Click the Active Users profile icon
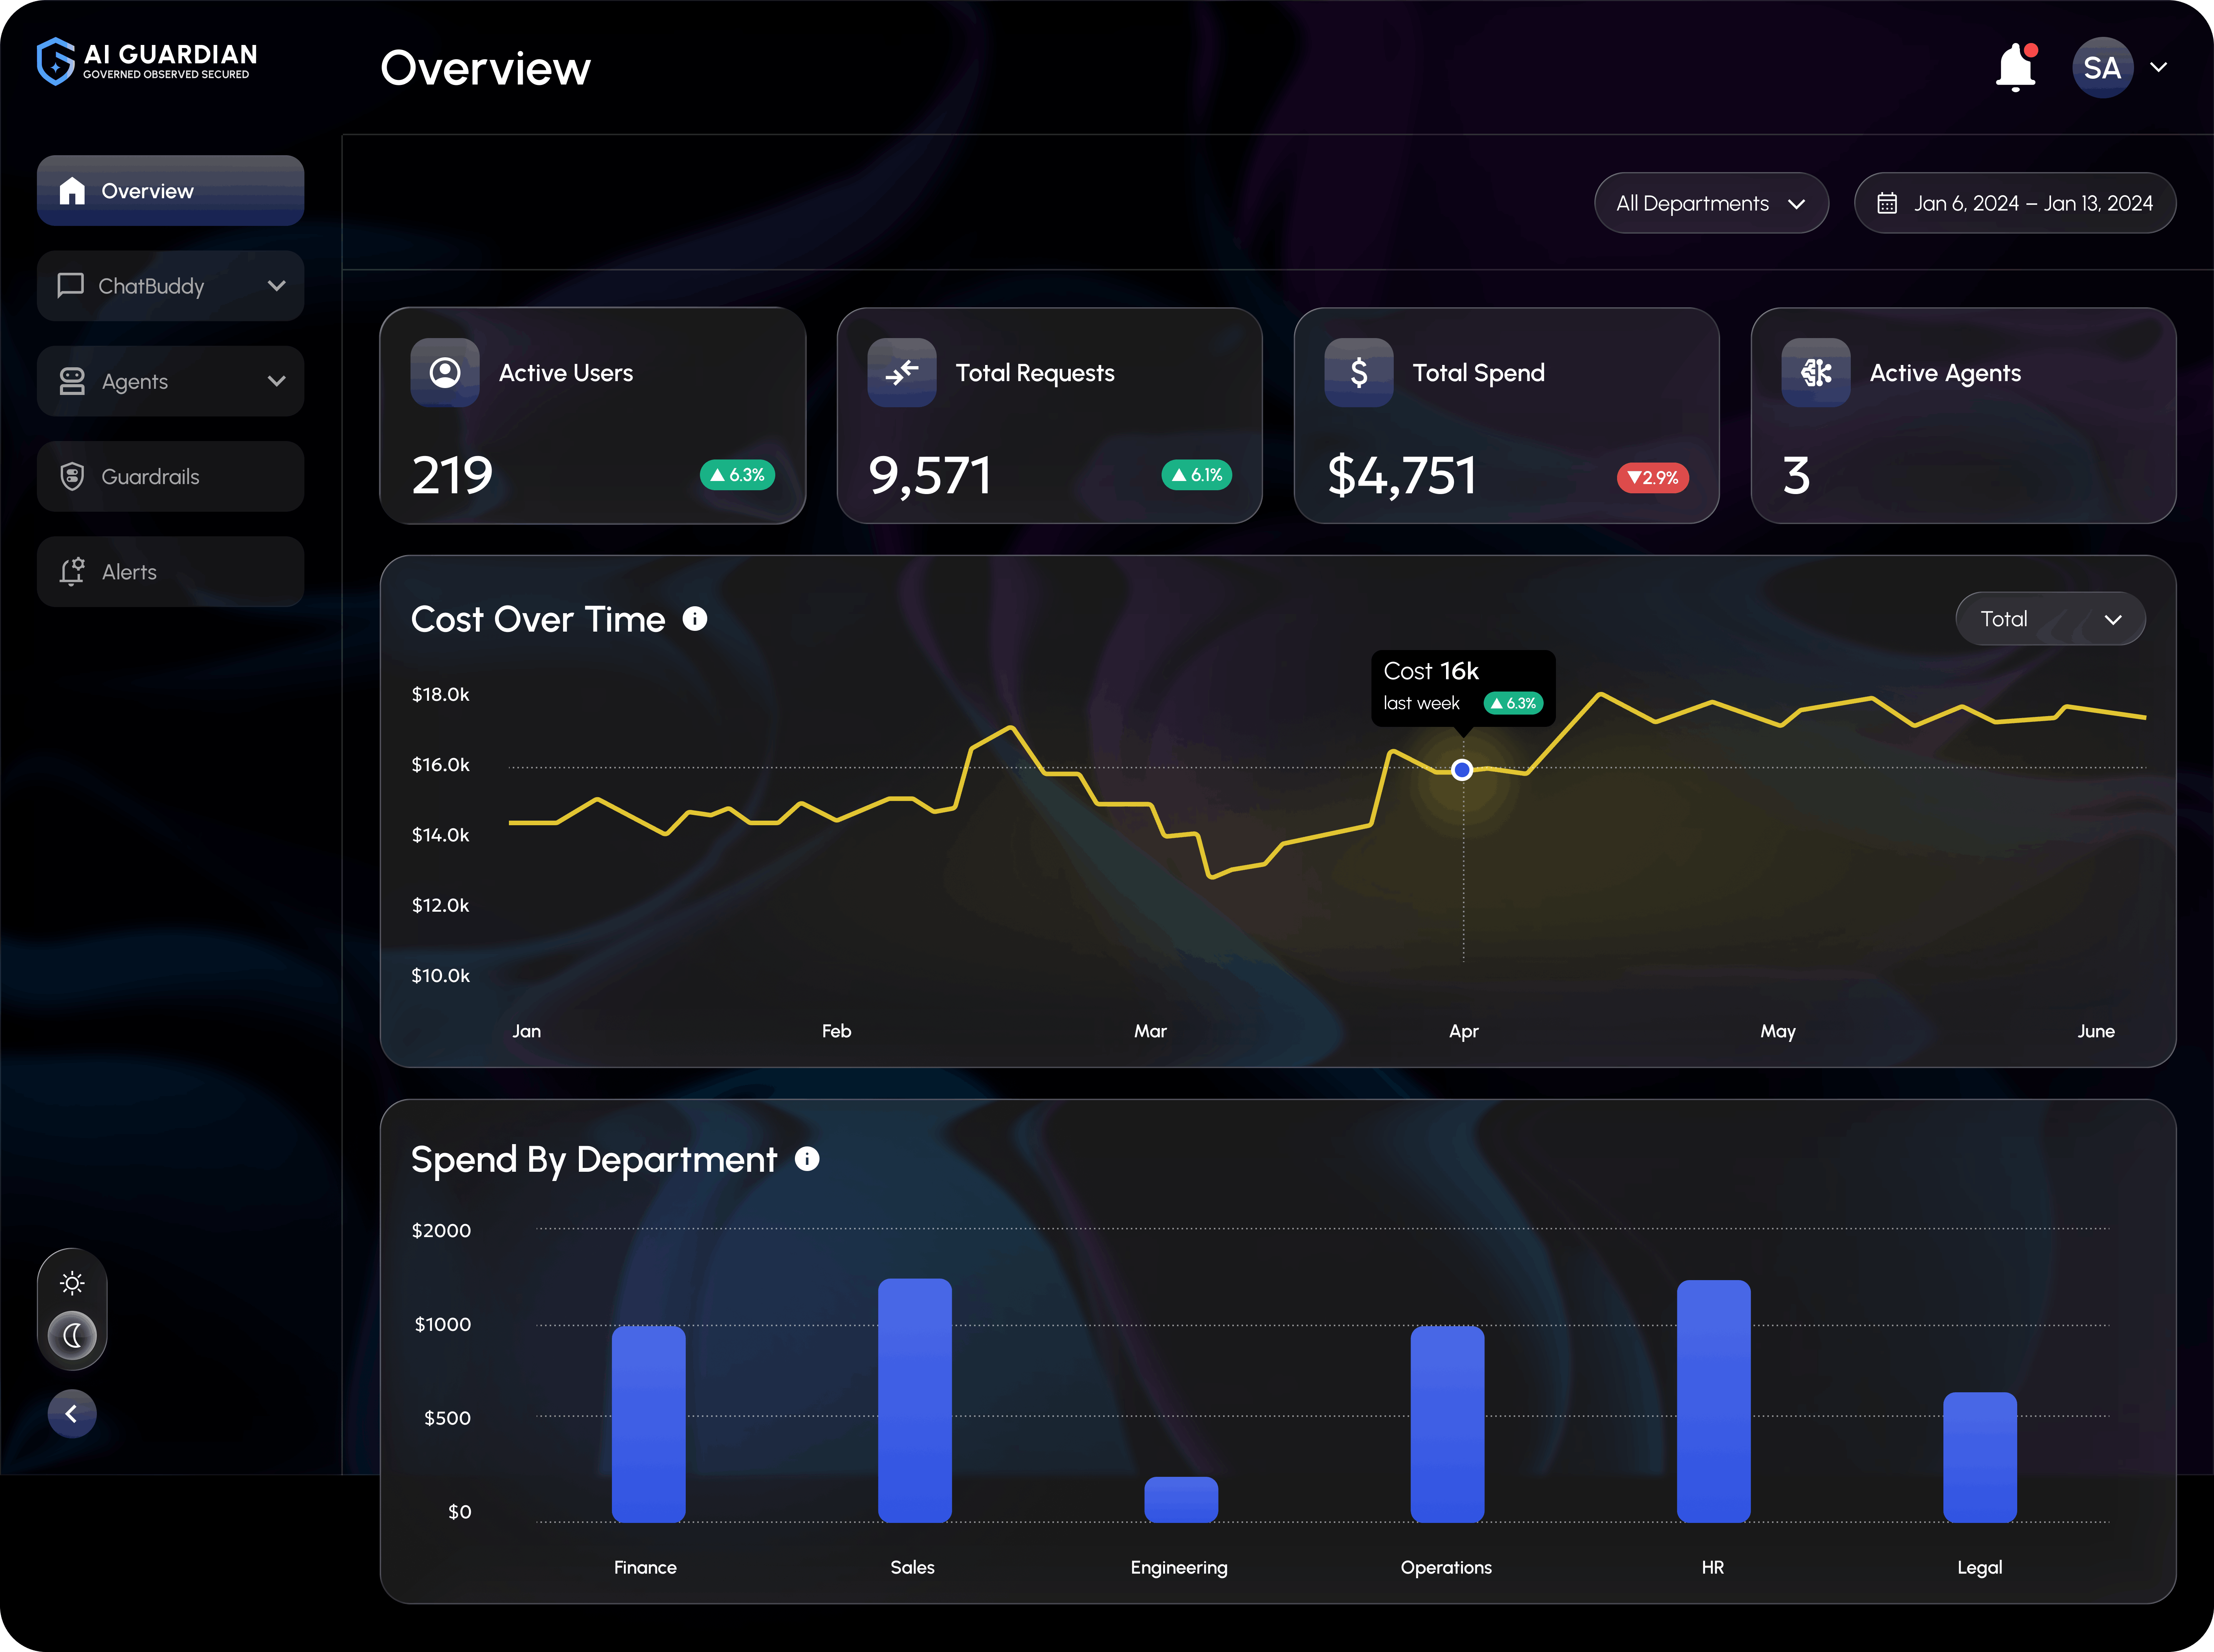2214x1652 pixels. point(445,373)
